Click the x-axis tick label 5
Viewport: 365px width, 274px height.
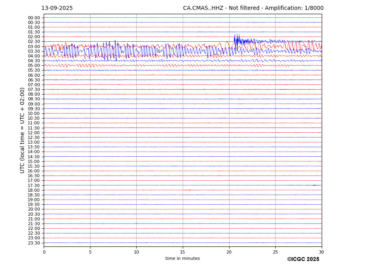[90, 252]
